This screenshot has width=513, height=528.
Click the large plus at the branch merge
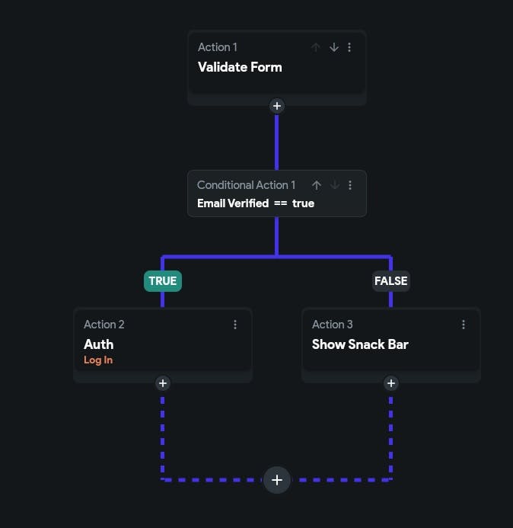click(x=277, y=480)
